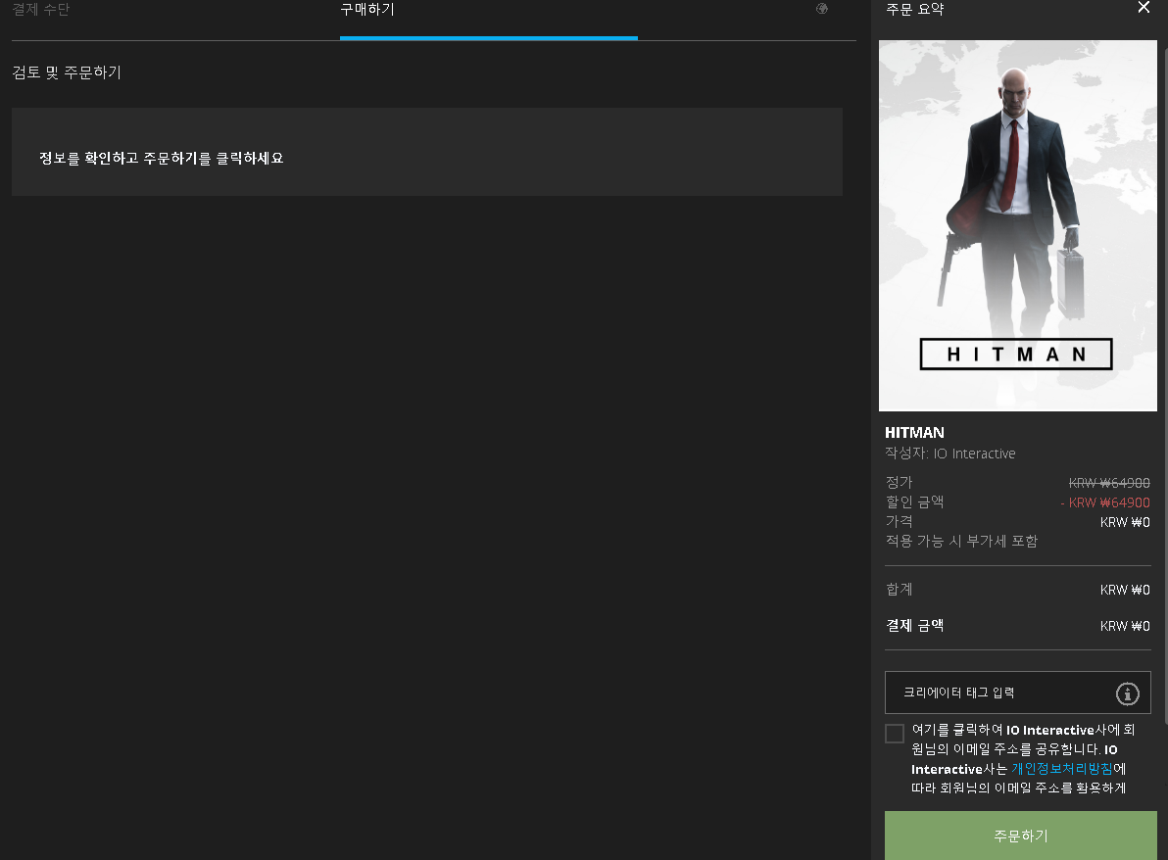Click the 작성자: IO Interactive text
This screenshot has width=1168, height=860.
click(x=949, y=454)
